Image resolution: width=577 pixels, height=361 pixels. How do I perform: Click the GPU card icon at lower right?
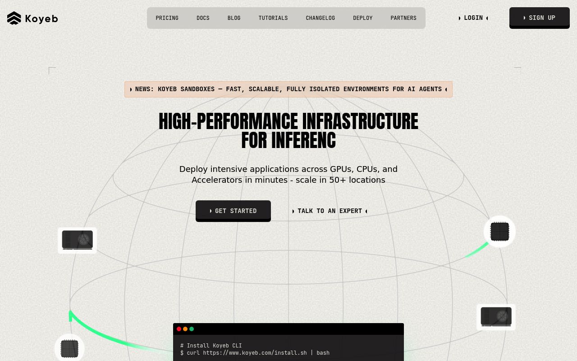[x=496, y=317]
